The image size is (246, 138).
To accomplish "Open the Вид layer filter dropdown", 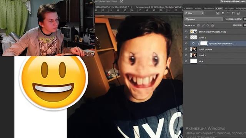I will click(194, 13).
